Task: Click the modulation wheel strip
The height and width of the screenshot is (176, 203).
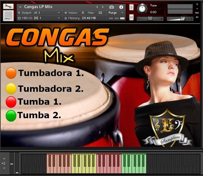Action: (17, 163)
